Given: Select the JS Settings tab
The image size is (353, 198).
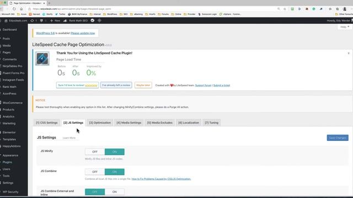Looking at the screenshot, I should pos(73,123).
